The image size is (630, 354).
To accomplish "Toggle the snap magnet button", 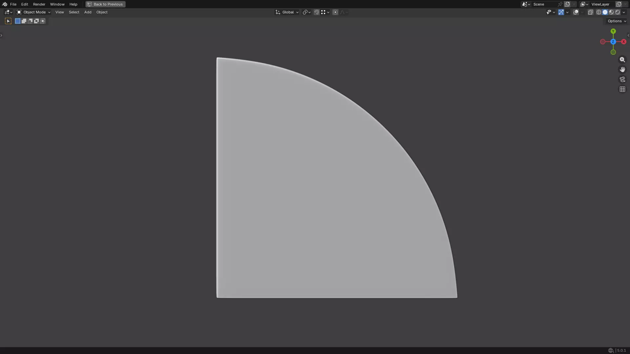I will click(316, 12).
